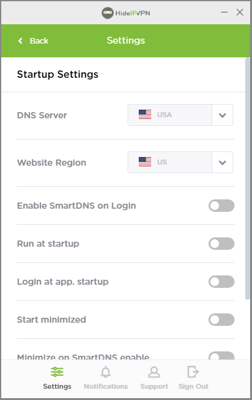Enable SmartDNS on Login toggle
Viewport: 252px width, 400px height.
pos(222,206)
